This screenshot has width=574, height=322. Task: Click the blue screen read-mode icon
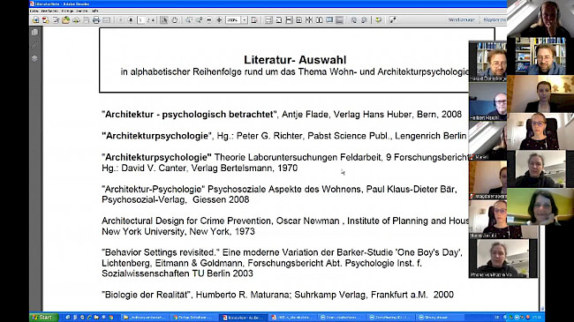point(329,19)
